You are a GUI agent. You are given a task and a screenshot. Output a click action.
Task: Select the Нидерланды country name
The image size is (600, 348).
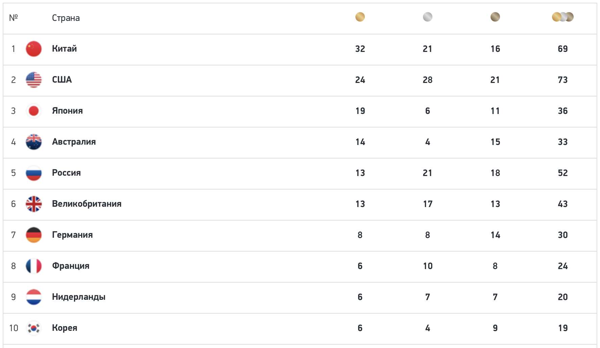click(79, 297)
